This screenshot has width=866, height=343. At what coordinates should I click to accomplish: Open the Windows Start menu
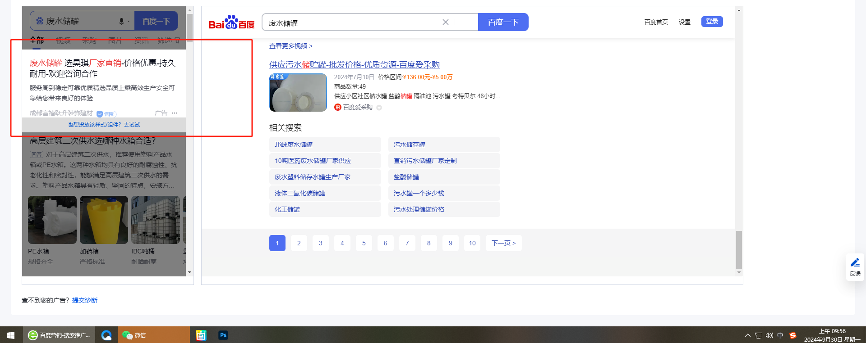coord(11,335)
